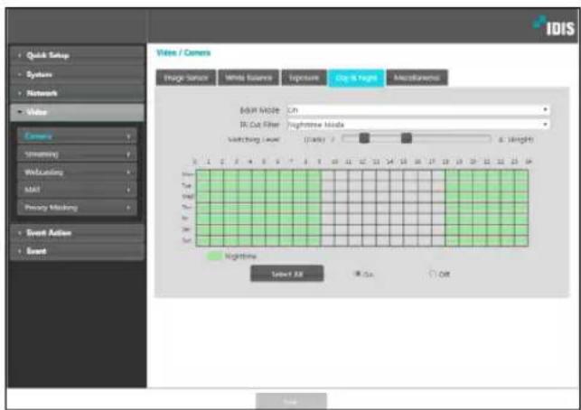Click the left Switching Level slider handle
This screenshot has width=581, height=410.
(x=364, y=138)
